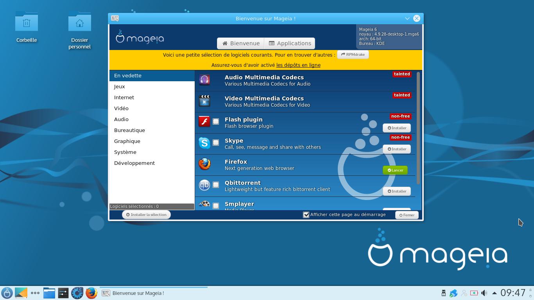Click the Skype logo icon
534x300 pixels.
pos(204,143)
